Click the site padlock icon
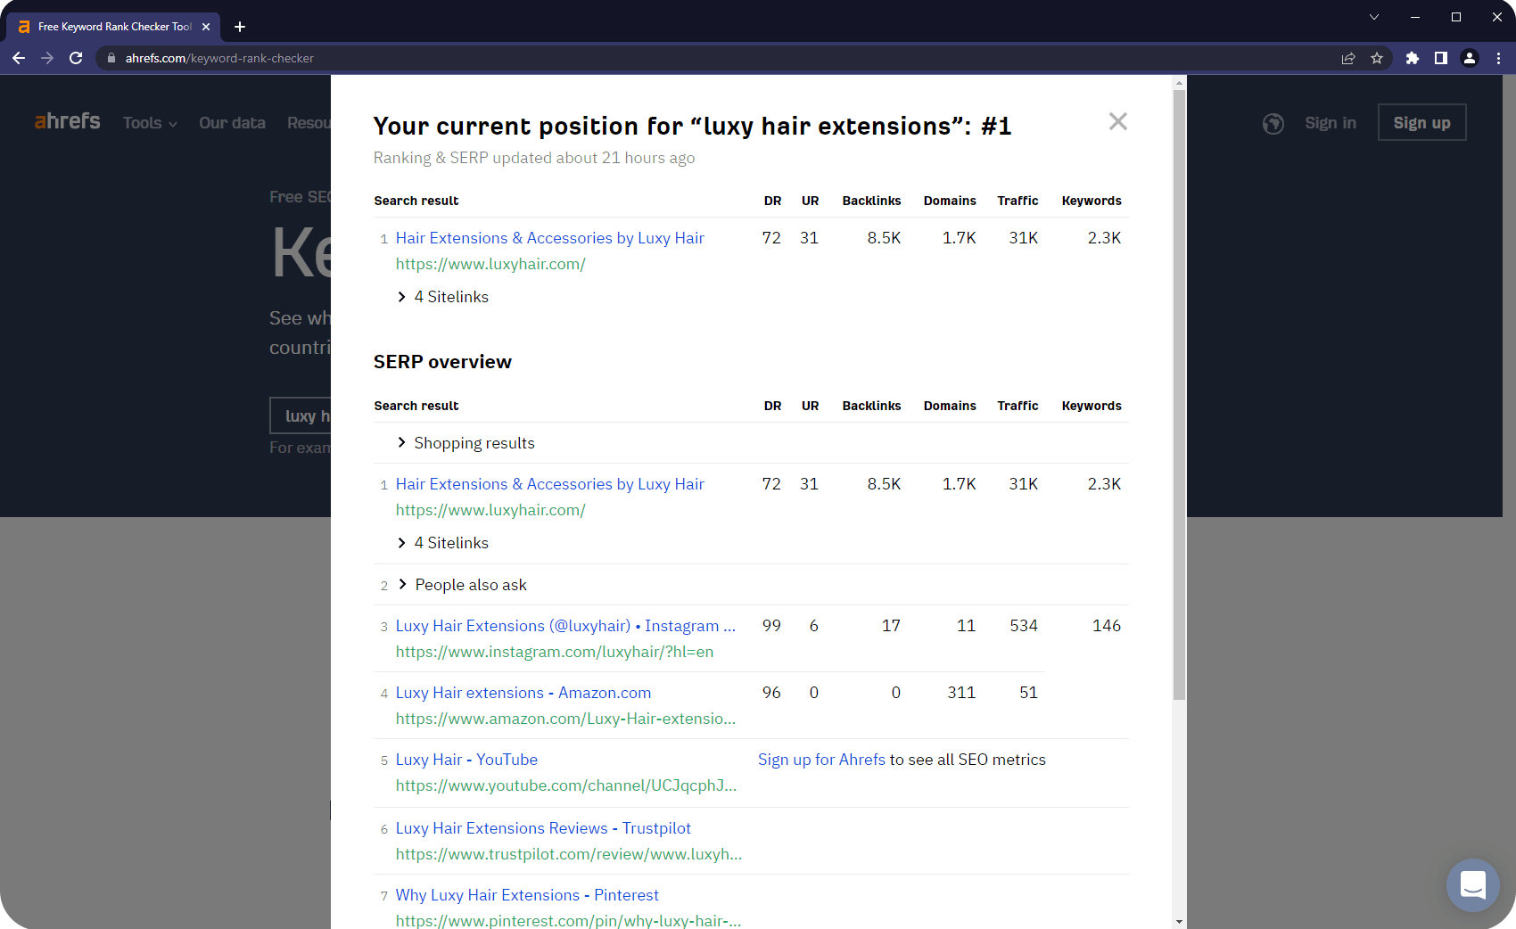The width and height of the screenshot is (1516, 929). tap(111, 58)
